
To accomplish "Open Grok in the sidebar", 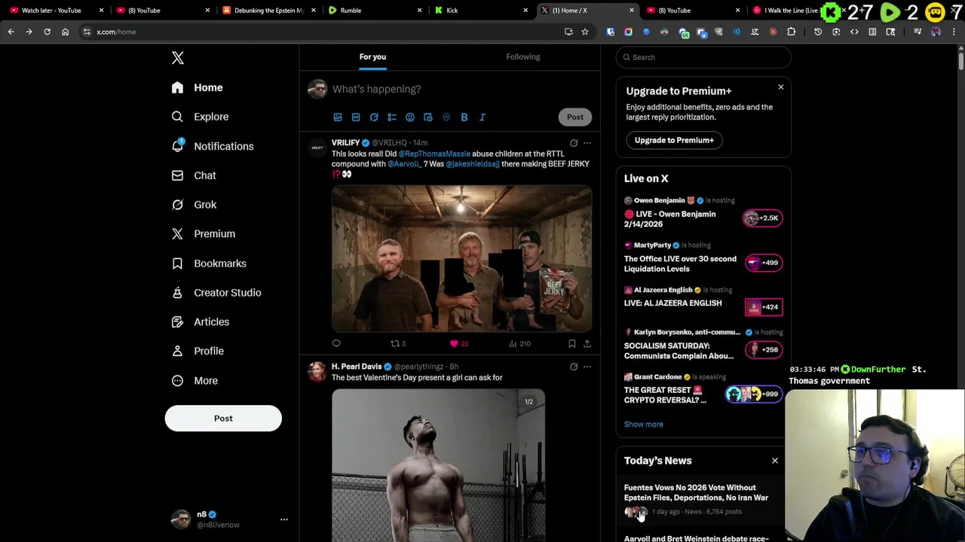I will [194, 205].
